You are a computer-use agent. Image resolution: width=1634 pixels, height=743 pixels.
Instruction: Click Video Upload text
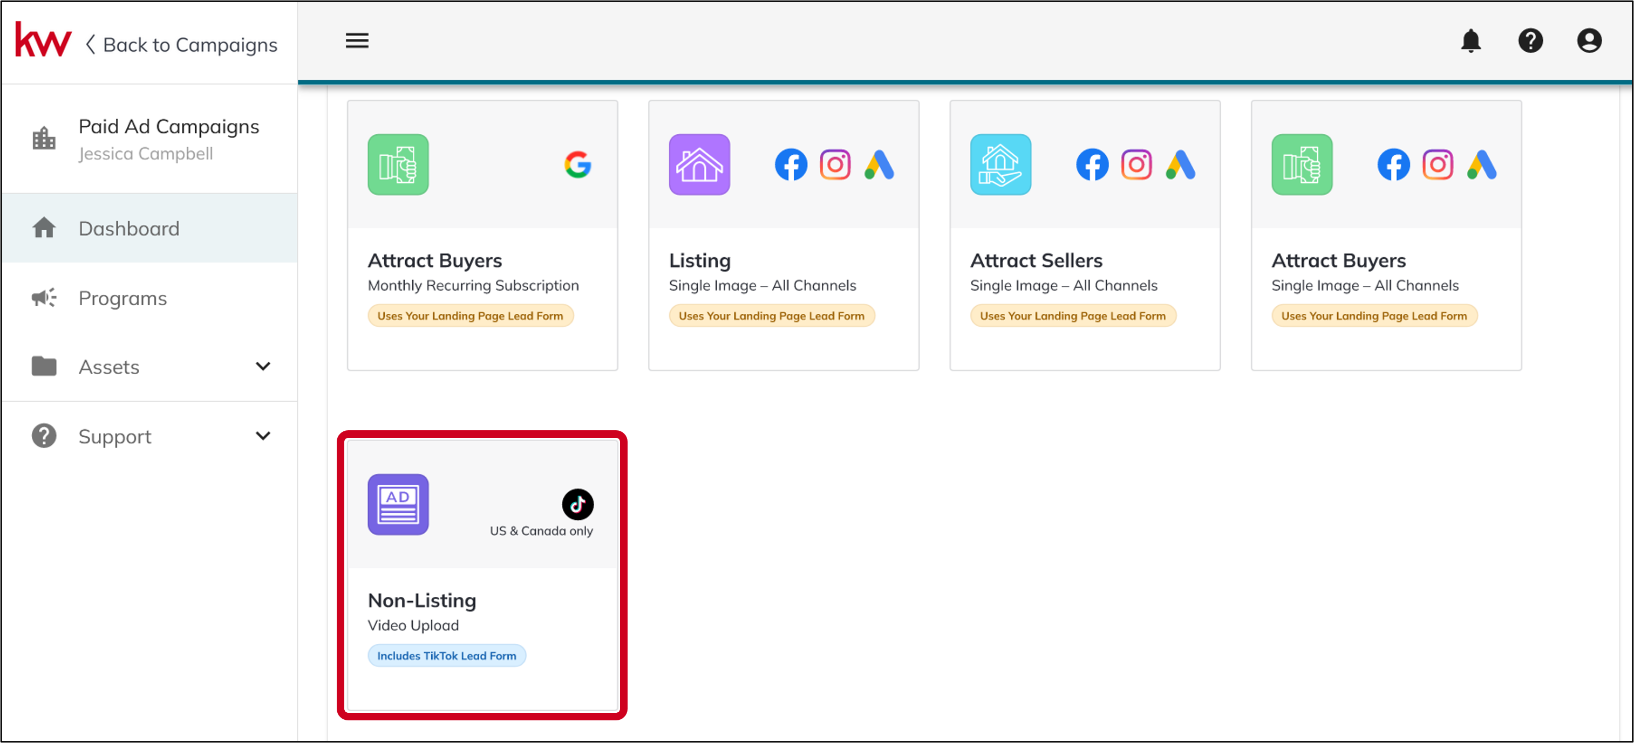[x=413, y=625]
